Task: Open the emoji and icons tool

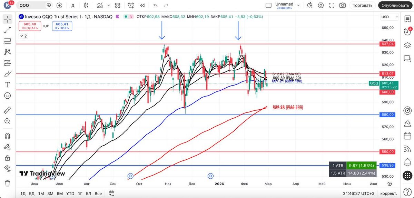Action: (8, 96)
